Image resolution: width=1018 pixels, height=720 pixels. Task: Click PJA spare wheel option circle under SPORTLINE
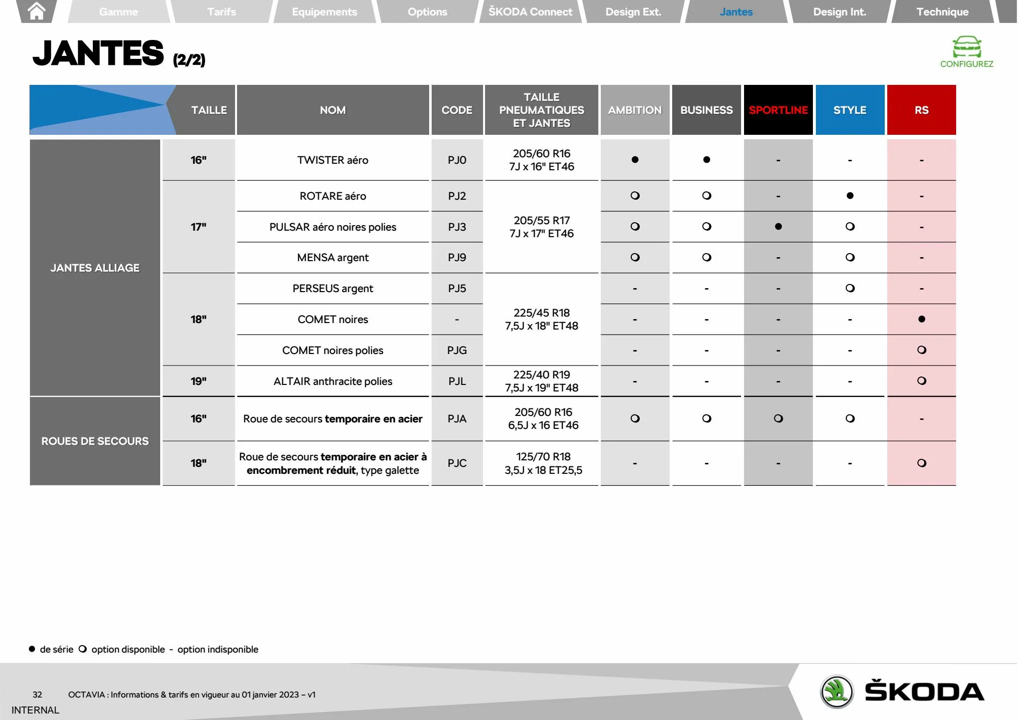pos(778,418)
